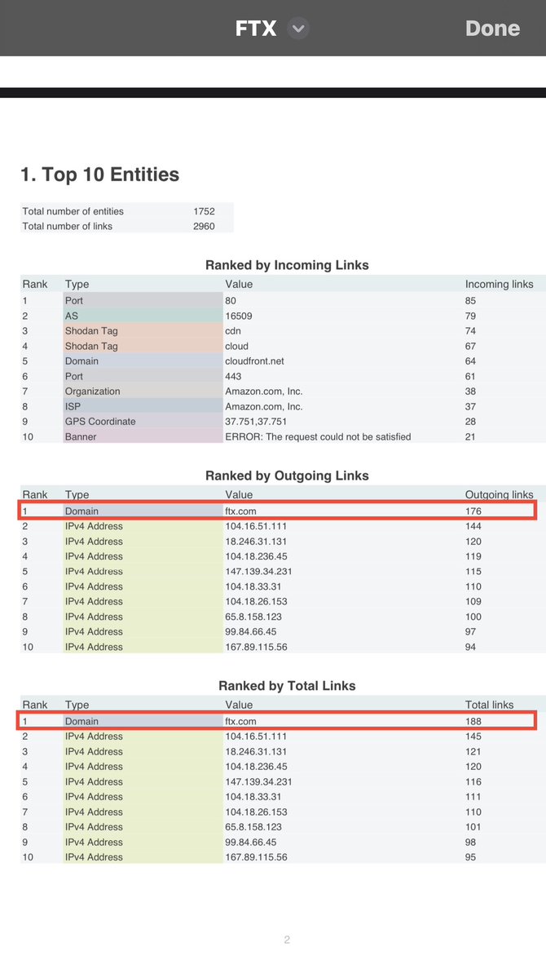The image size is (546, 978).
Task: Click the FTX document title
Action: click(x=256, y=29)
